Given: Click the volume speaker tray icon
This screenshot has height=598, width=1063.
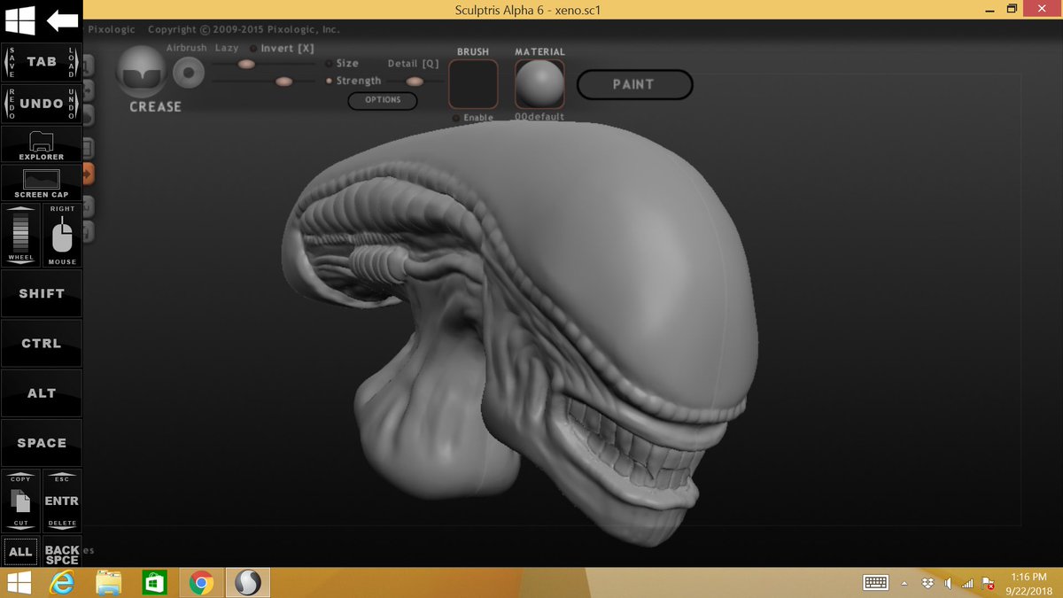Looking at the screenshot, I should (948, 582).
